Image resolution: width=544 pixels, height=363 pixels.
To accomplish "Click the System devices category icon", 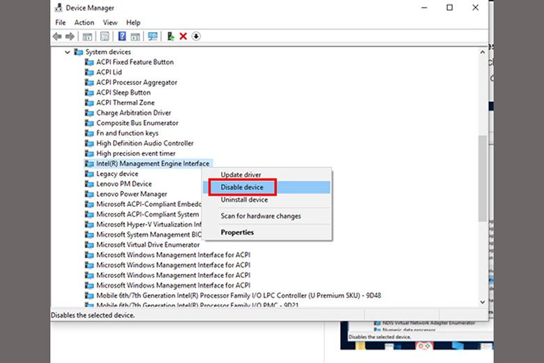I will coord(79,52).
